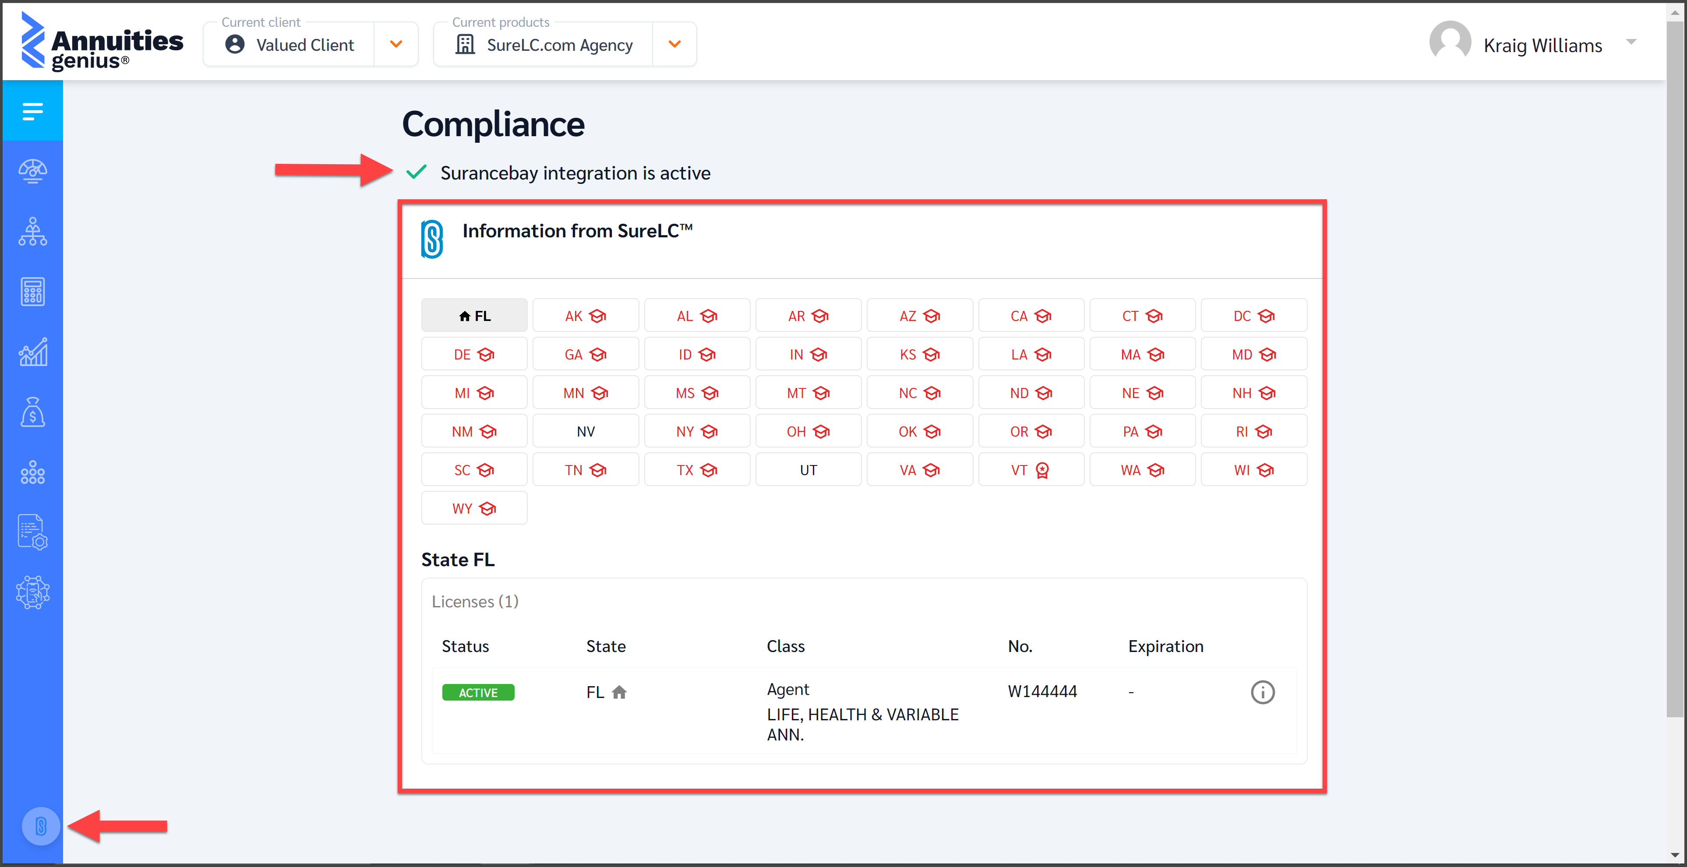Image resolution: width=1687 pixels, height=867 pixels.
Task: Click the SureLC round button at the sidebar bottom
Action: [x=41, y=826]
